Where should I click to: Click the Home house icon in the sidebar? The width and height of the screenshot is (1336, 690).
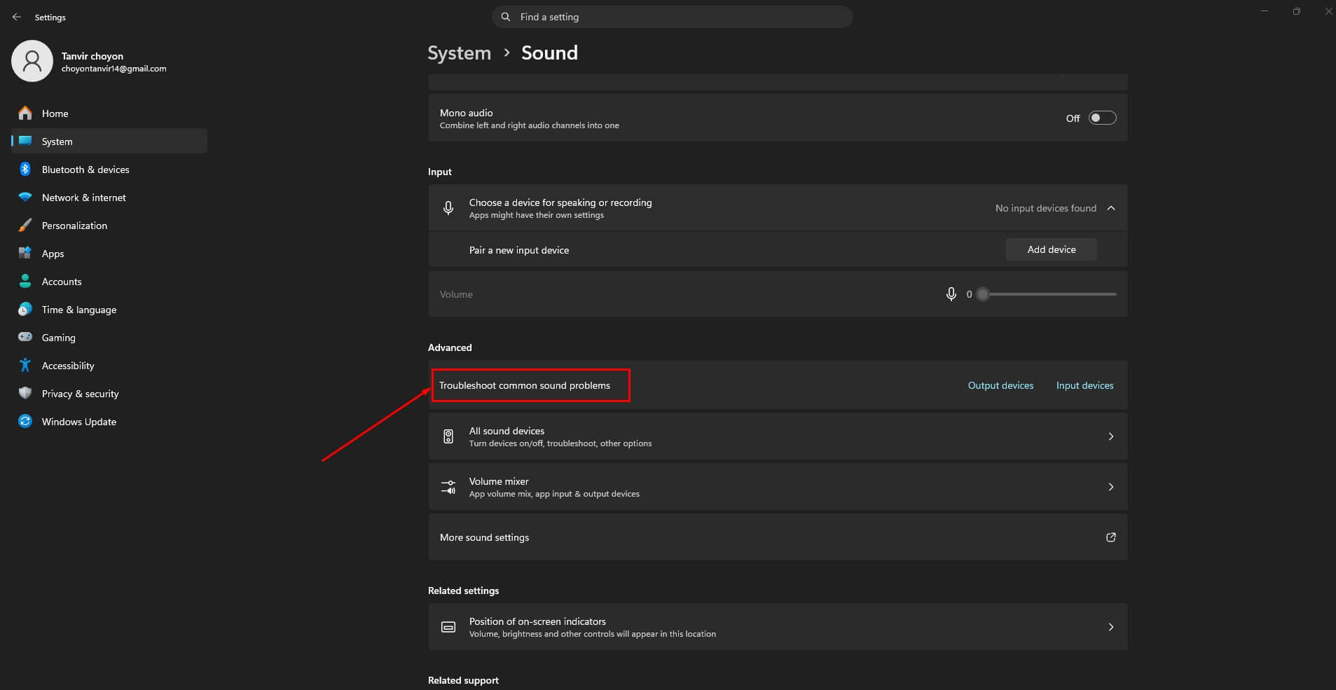pos(25,113)
